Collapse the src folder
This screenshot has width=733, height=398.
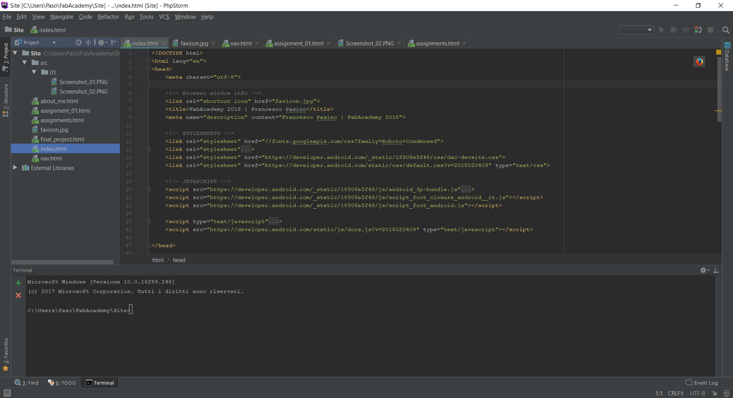pos(25,63)
